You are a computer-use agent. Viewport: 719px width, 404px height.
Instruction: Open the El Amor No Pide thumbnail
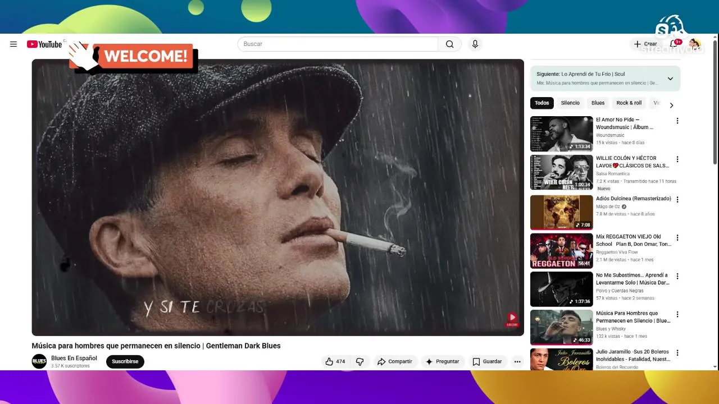pos(562,134)
